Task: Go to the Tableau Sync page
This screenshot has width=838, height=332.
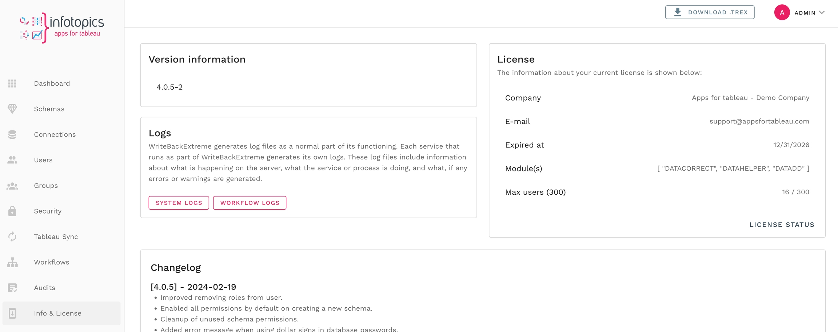Action: point(56,236)
